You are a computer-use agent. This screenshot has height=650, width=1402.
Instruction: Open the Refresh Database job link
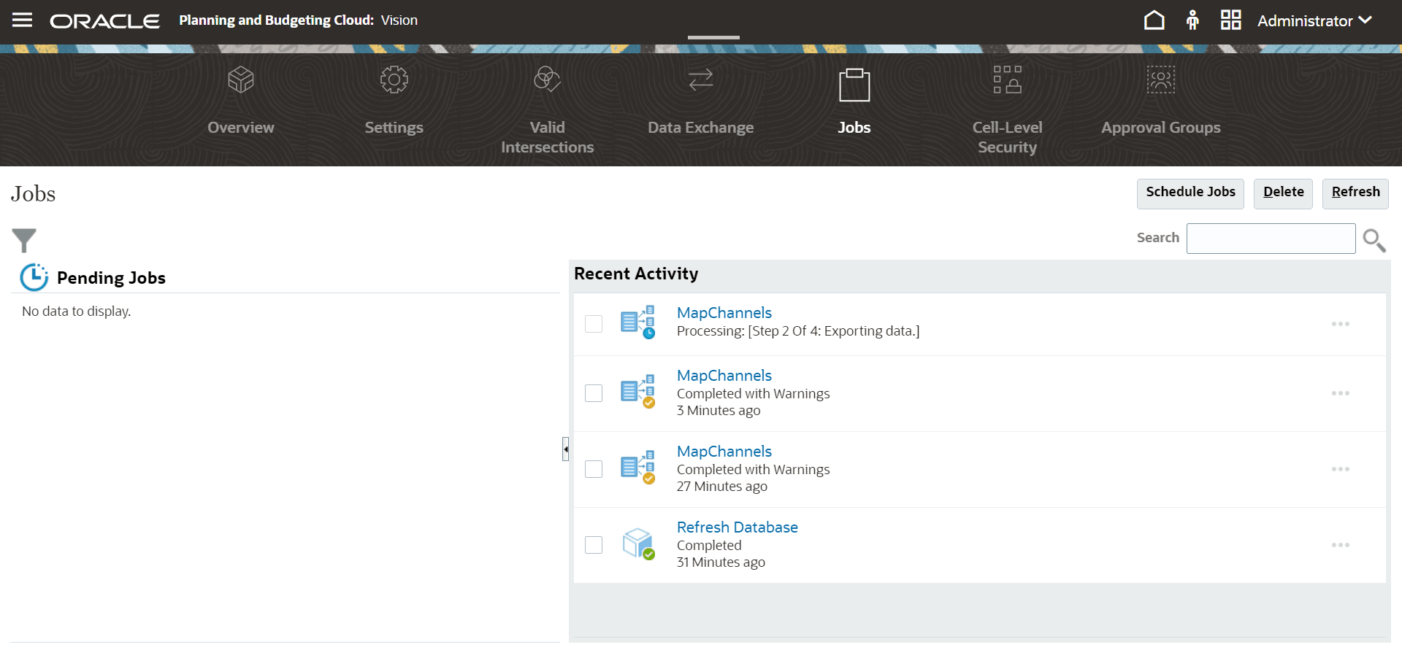737,527
